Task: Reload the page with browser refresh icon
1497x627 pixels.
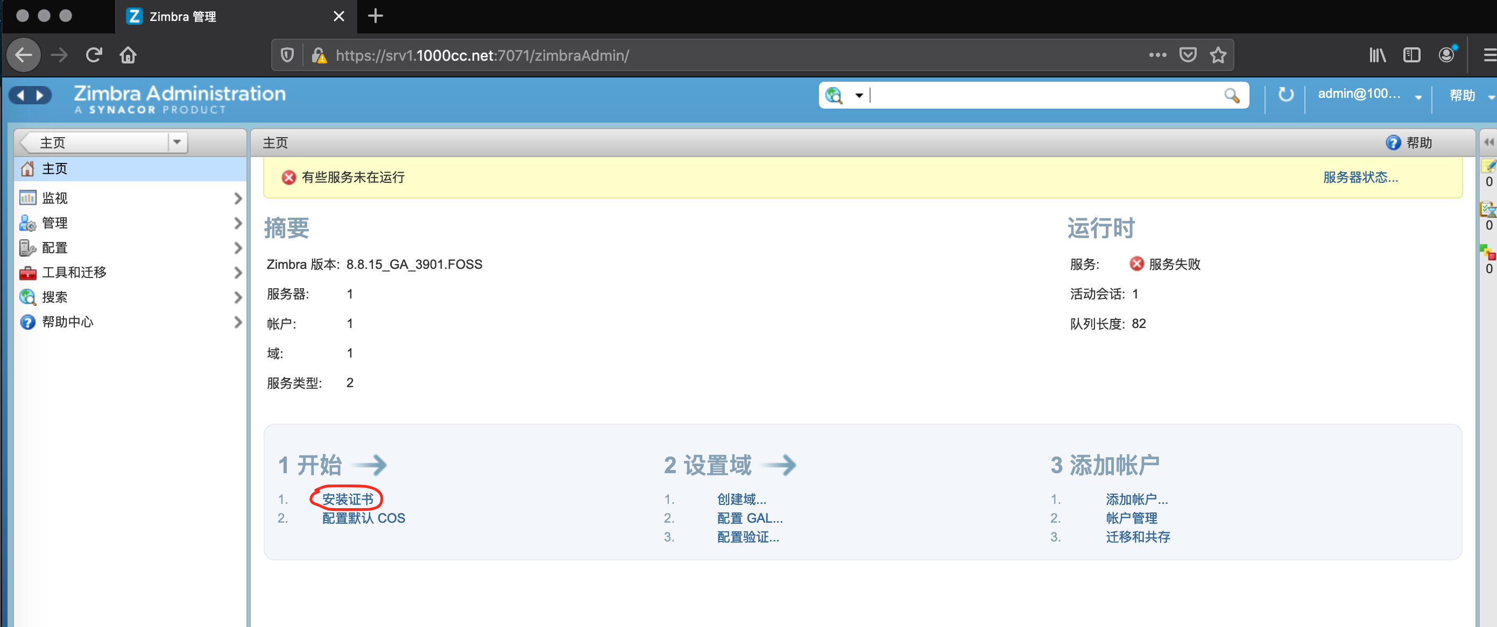Action: (x=94, y=55)
